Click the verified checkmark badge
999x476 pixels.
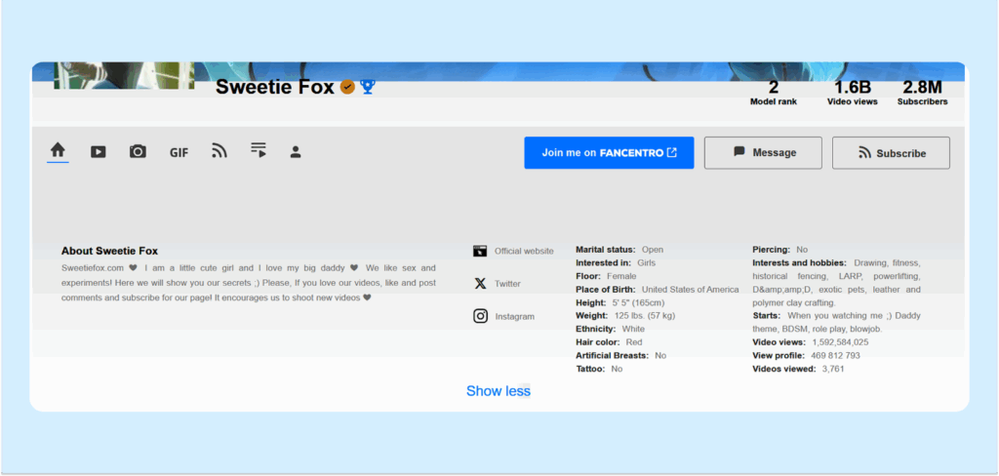coord(347,87)
